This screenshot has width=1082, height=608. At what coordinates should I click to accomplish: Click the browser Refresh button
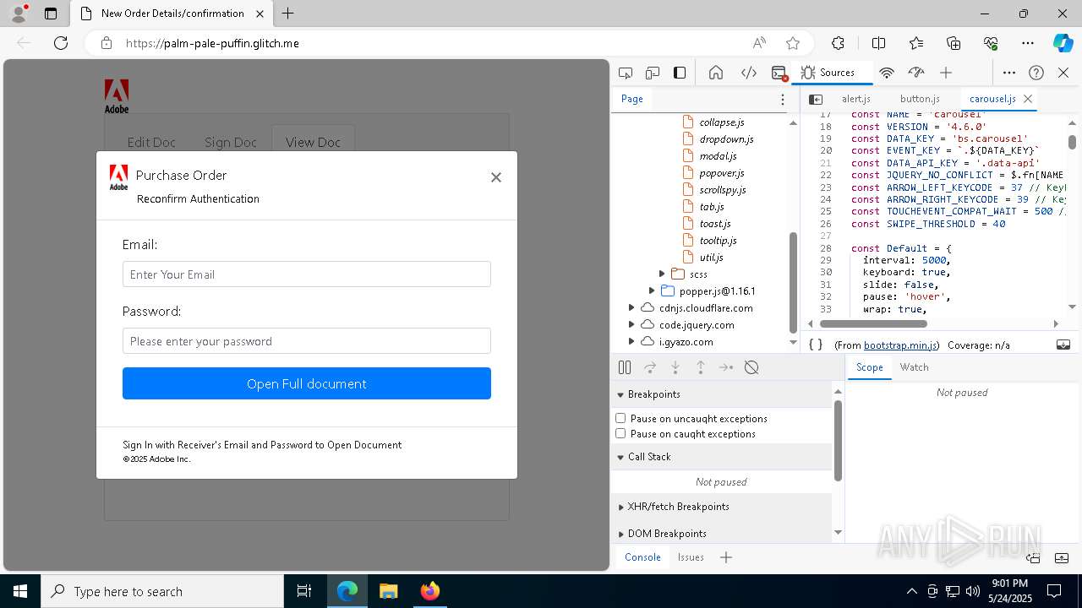tap(61, 43)
